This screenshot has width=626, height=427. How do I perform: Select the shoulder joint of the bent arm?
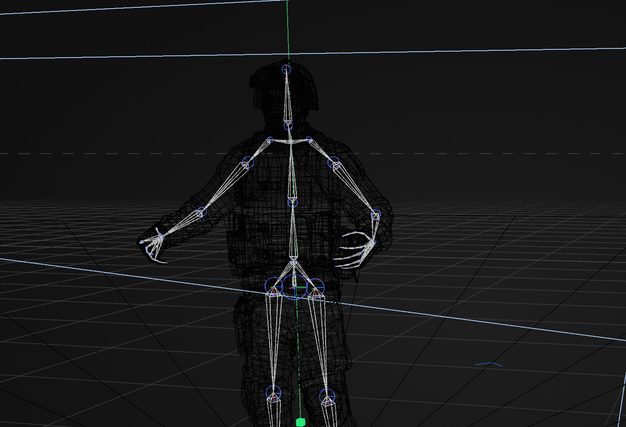[334, 162]
